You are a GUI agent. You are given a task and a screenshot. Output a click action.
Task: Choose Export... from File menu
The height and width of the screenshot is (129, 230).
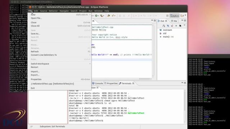point(60,75)
